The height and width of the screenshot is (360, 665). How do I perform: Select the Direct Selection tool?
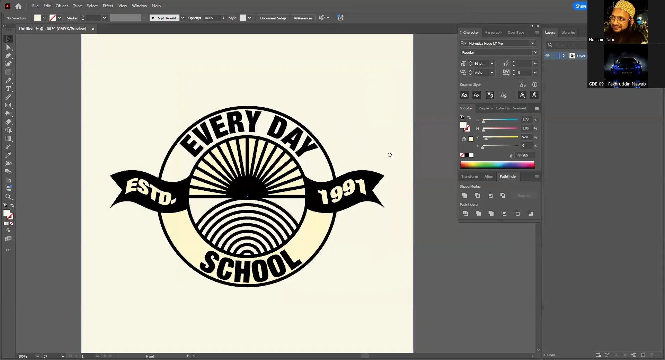(x=8, y=47)
